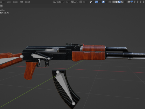Open the viewport shading options dropdown
This screenshot has height=109, width=145.
pos(125,2)
